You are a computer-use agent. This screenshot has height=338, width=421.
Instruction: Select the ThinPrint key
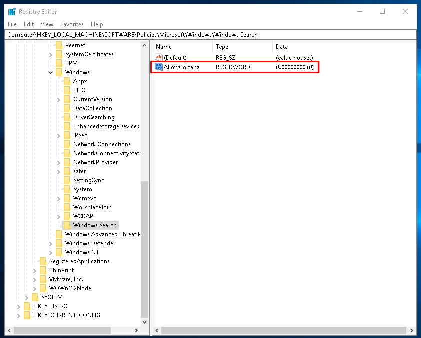(61, 270)
